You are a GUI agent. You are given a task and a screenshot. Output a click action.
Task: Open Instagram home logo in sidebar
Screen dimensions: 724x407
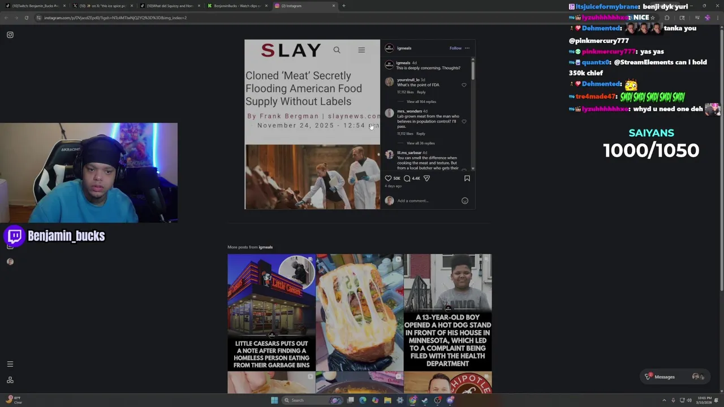click(10, 35)
